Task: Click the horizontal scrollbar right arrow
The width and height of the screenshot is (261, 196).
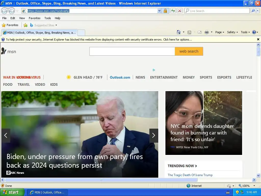Action: pyautogui.click(x=254, y=180)
